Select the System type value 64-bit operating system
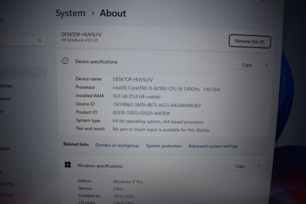The height and width of the screenshot is (204, 306). (158, 121)
